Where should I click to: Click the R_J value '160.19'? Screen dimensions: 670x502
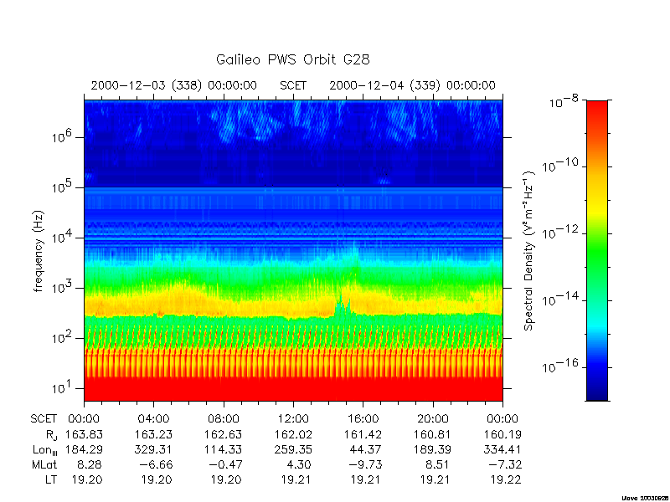click(502, 434)
